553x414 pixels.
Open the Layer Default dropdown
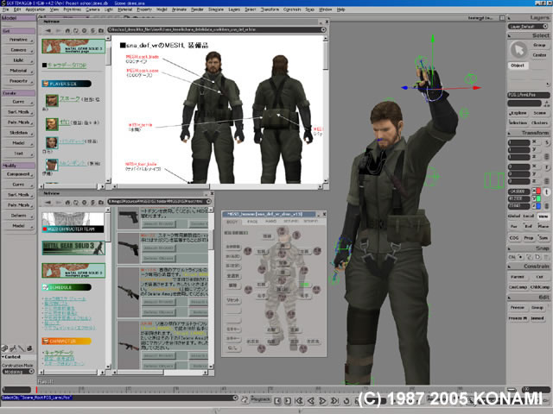pos(528,27)
